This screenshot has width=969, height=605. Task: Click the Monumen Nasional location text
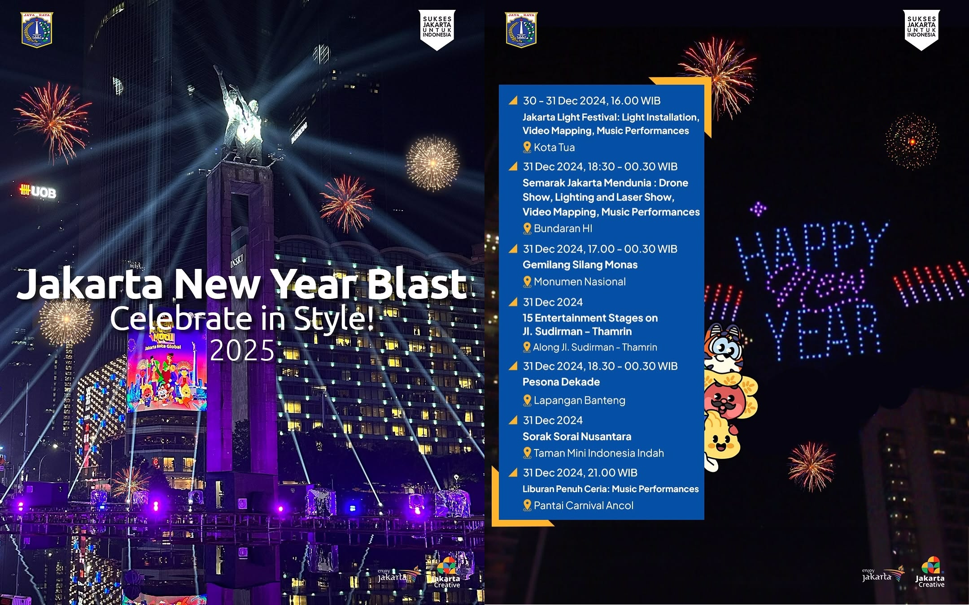[580, 281]
